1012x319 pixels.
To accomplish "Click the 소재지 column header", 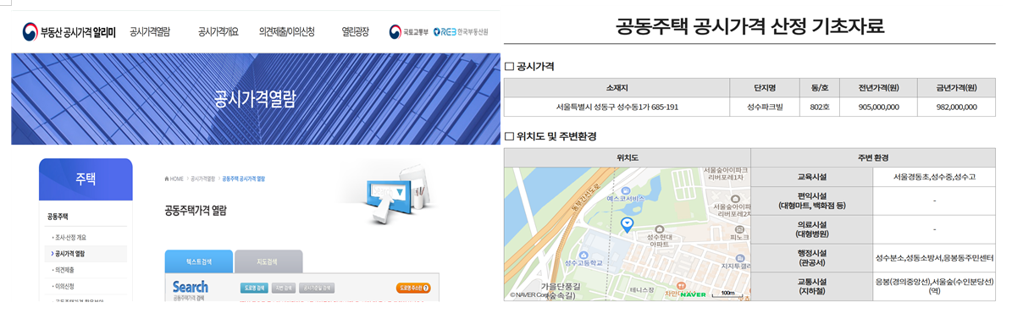I will [617, 88].
